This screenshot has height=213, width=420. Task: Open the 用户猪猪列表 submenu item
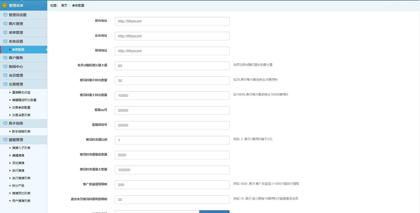click(21, 201)
